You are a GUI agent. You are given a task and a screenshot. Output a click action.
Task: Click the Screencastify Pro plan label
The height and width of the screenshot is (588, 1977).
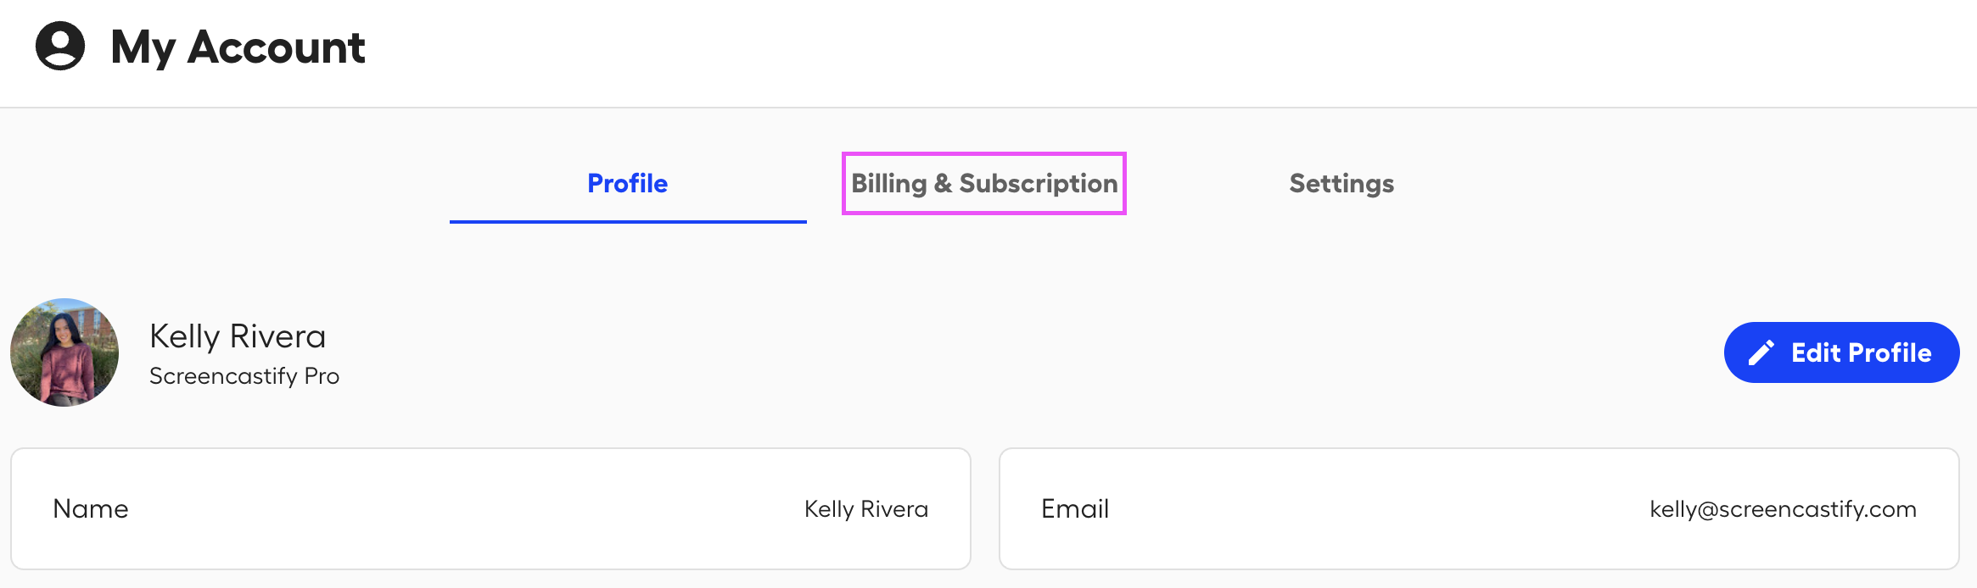(244, 376)
